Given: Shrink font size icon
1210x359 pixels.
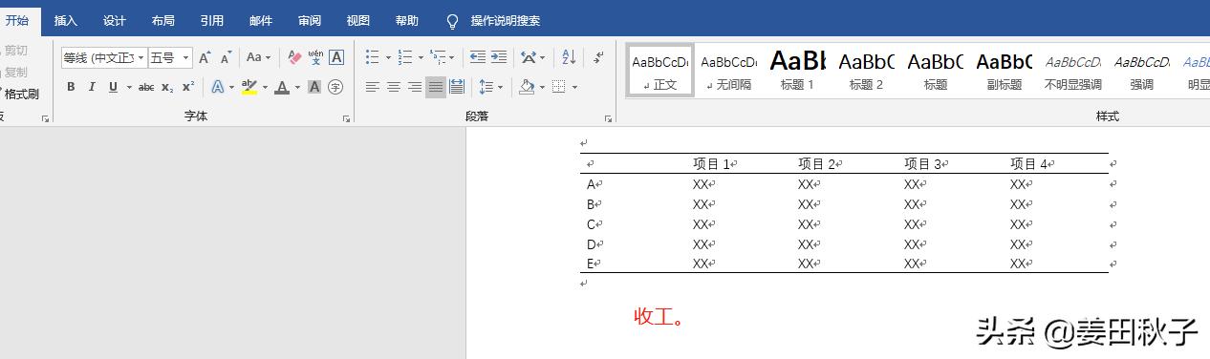Looking at the screenshot, I should (226, 57).
